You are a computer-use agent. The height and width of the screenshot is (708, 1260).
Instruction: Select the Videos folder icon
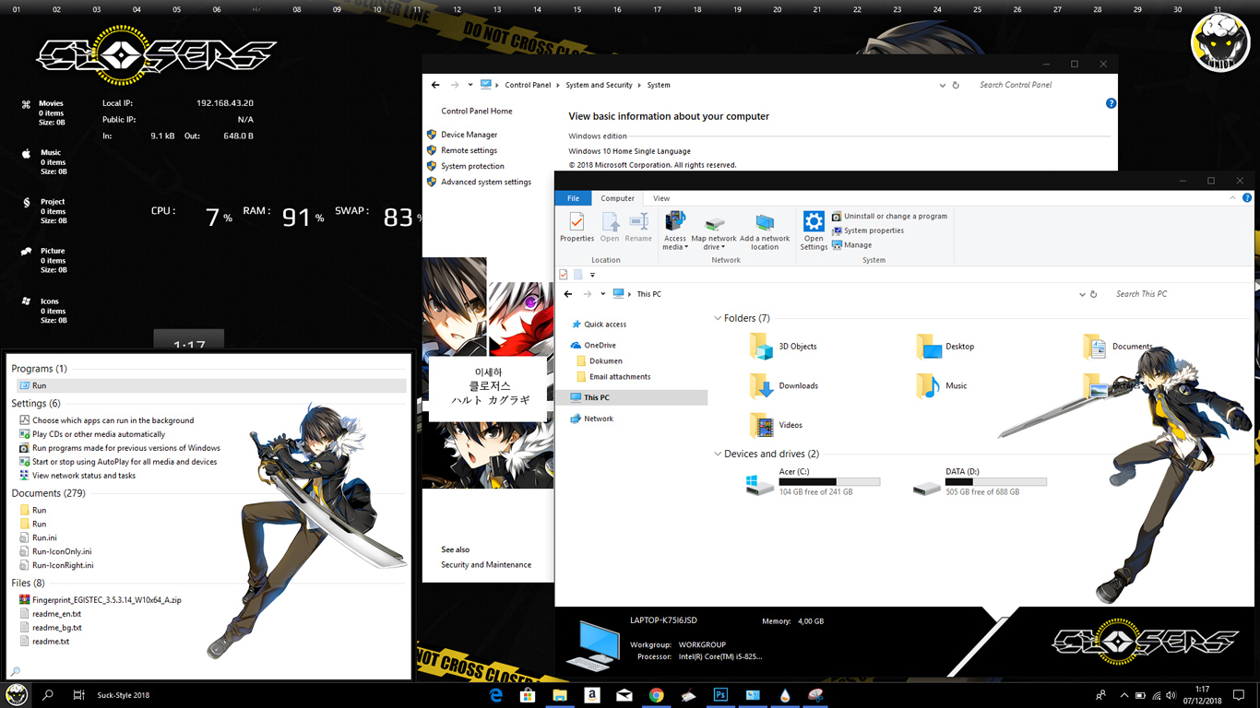(x=761, y=425)
